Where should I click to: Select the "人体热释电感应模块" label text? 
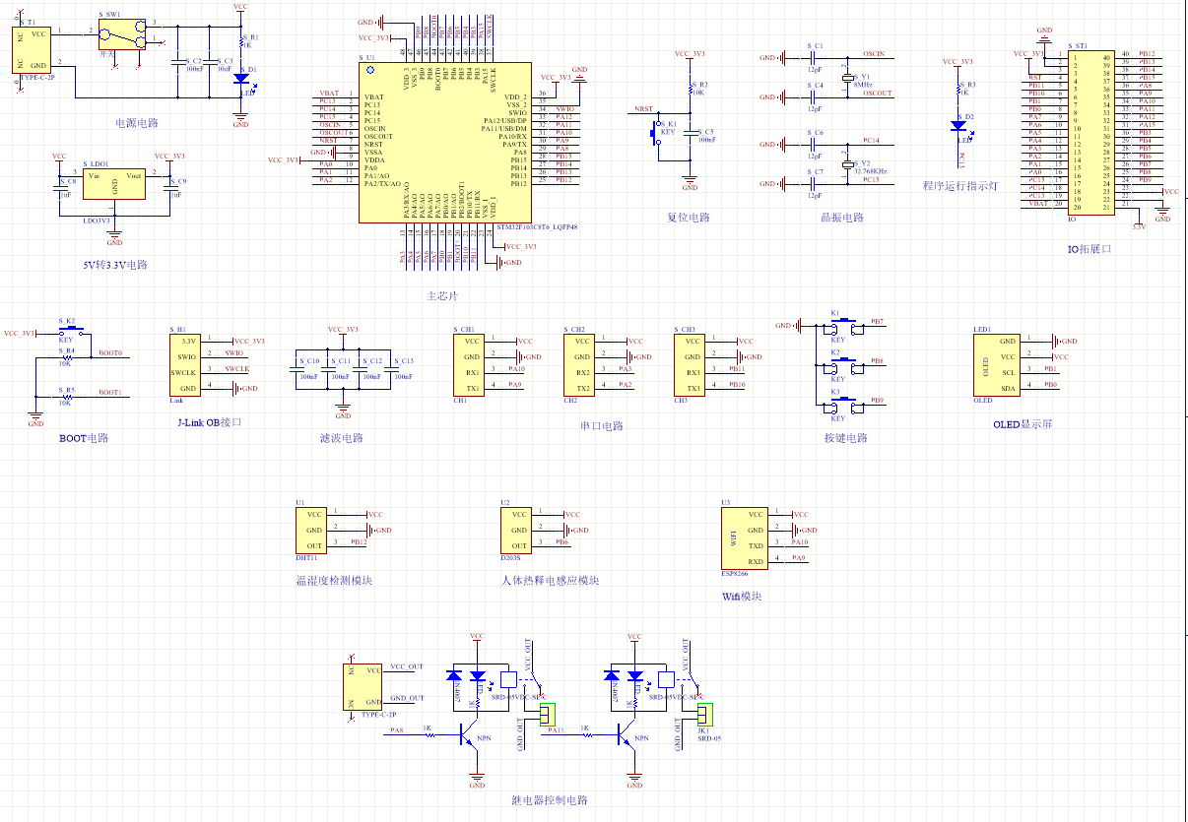coord(550,581)
